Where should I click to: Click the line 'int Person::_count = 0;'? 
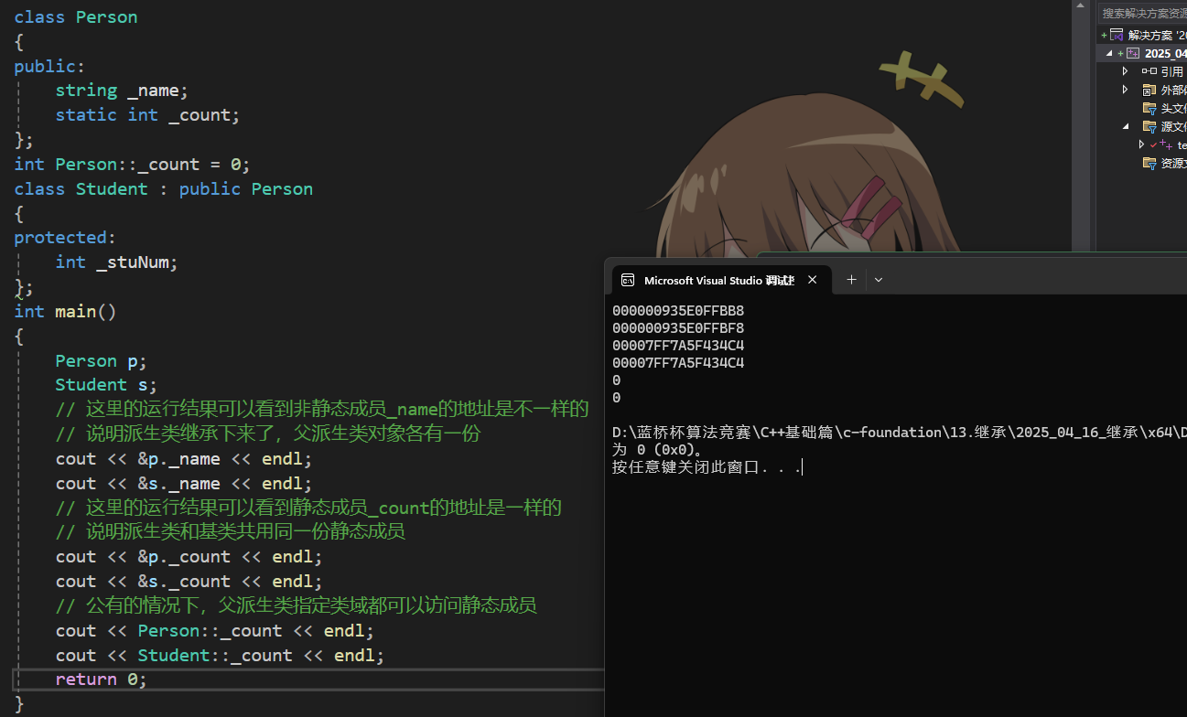coord(132,165)
